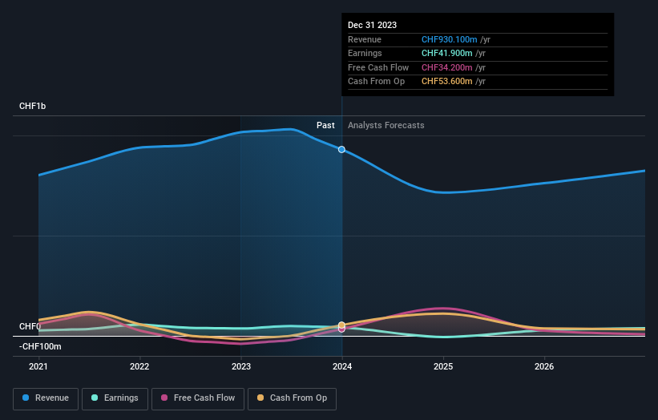Click the Past label on chart
Image resolution: width=658 pixels, height=420 pixels.
(x=325, y=126)
